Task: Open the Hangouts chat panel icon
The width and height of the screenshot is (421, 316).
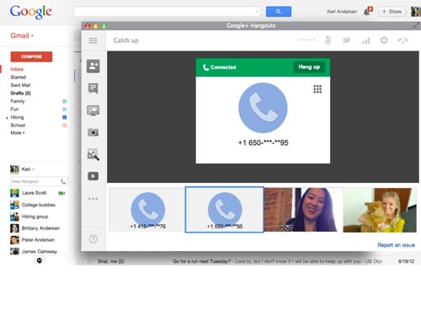Action: [93, 88]
